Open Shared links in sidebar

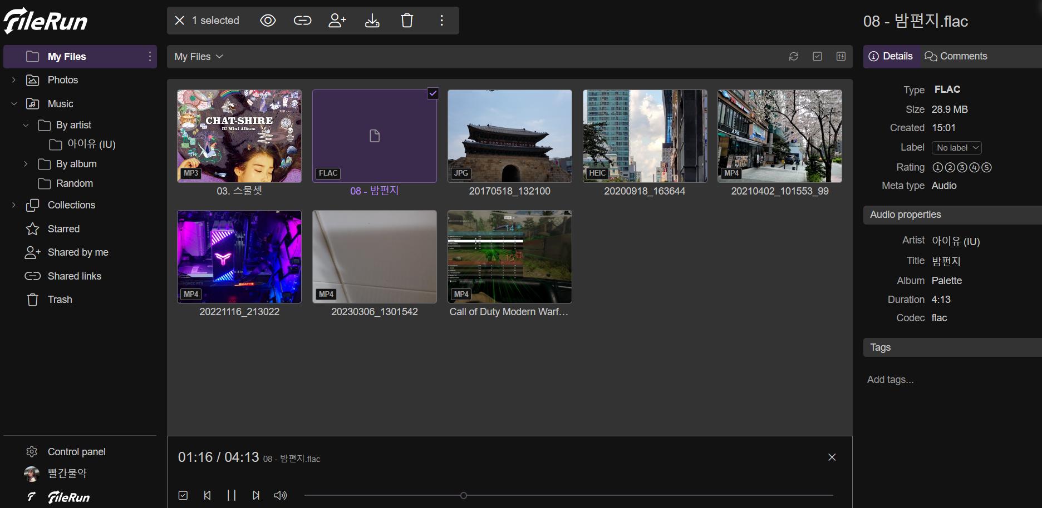(x=74, y=276)
